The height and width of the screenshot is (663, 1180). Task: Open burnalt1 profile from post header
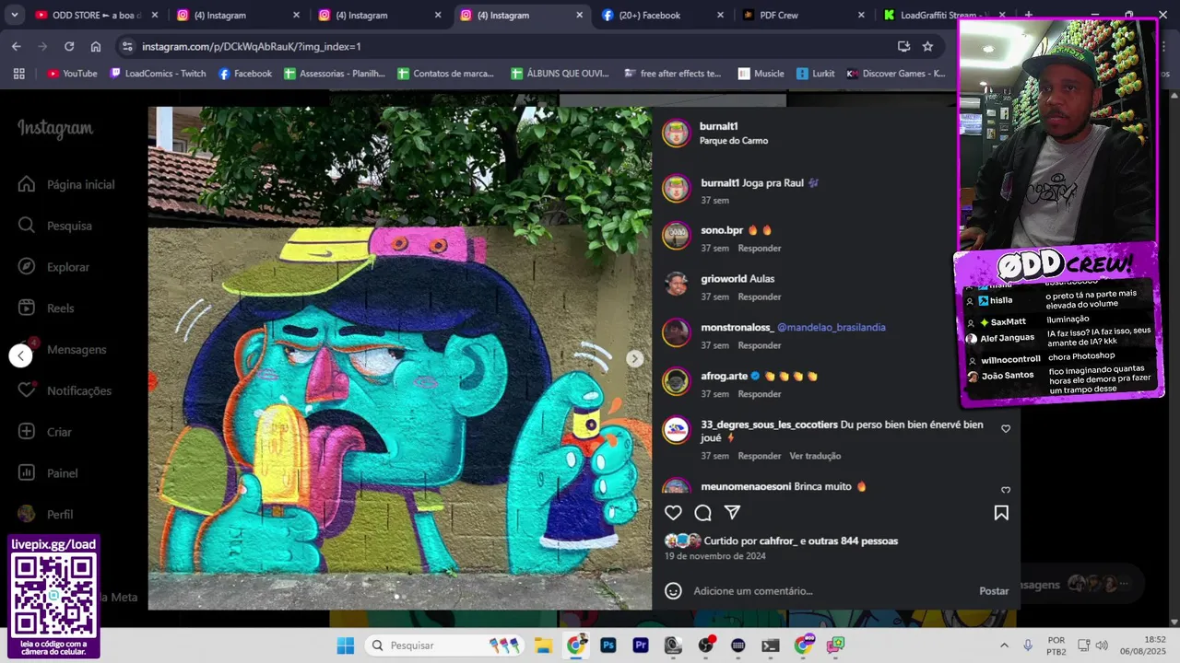tap(719, 126)
